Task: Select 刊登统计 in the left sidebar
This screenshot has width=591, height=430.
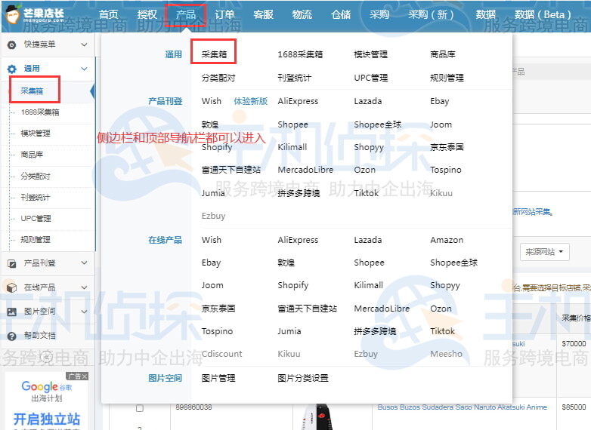Action: click(36, 197)
